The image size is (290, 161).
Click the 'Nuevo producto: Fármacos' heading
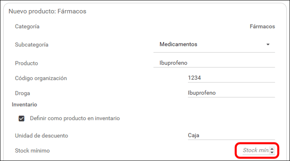pos(47,11)
